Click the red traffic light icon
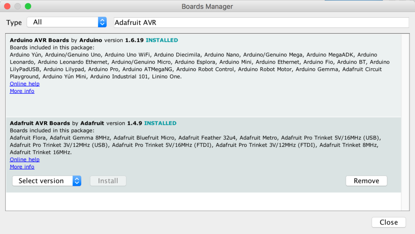 click(x=6, y=6)
